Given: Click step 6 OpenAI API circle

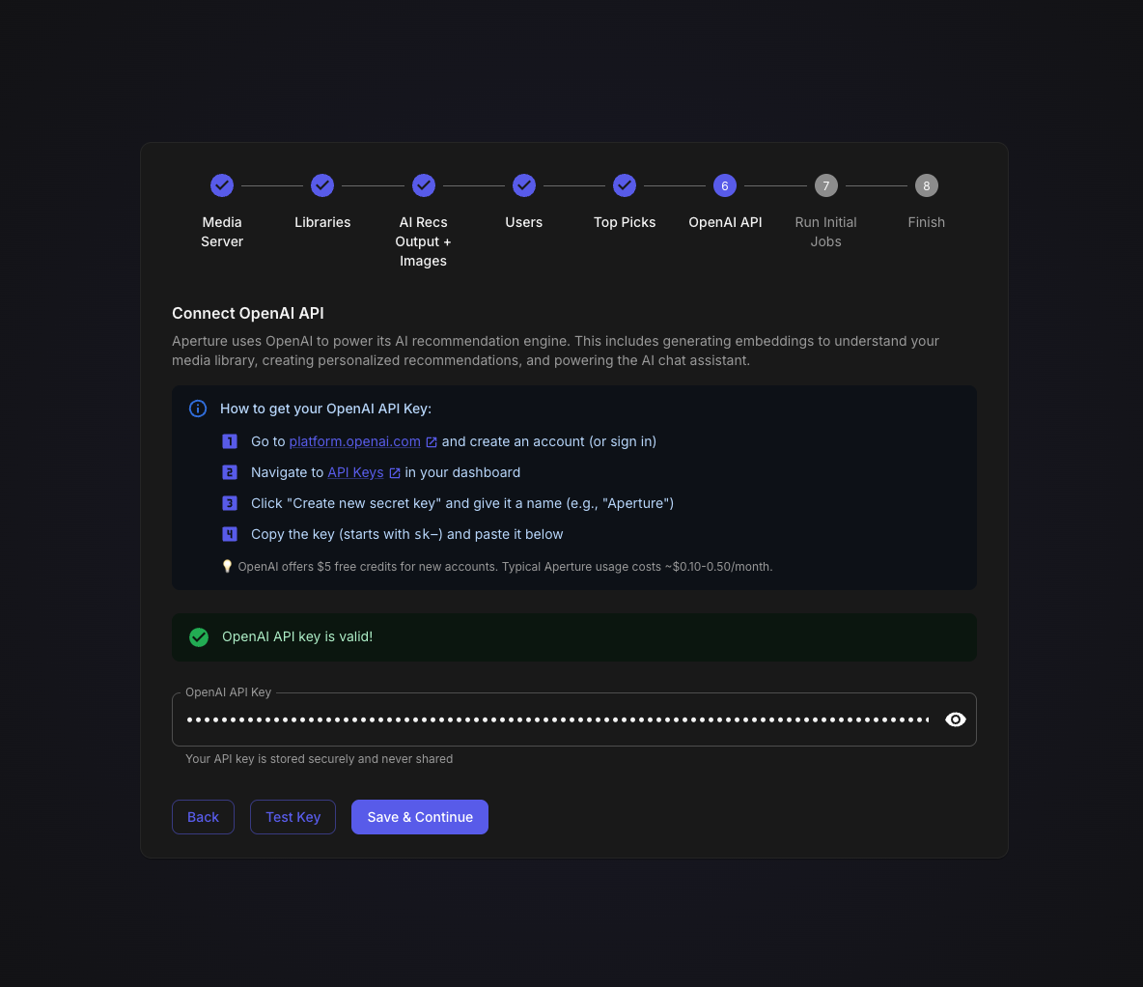Looking at the screenshot, I should pos(725,185).
